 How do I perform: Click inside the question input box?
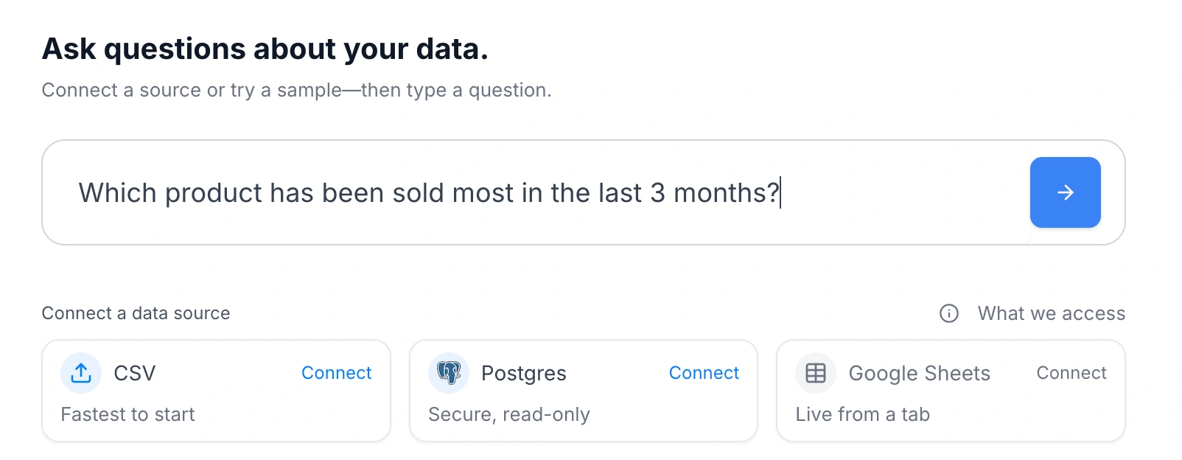tap(516, 192)
